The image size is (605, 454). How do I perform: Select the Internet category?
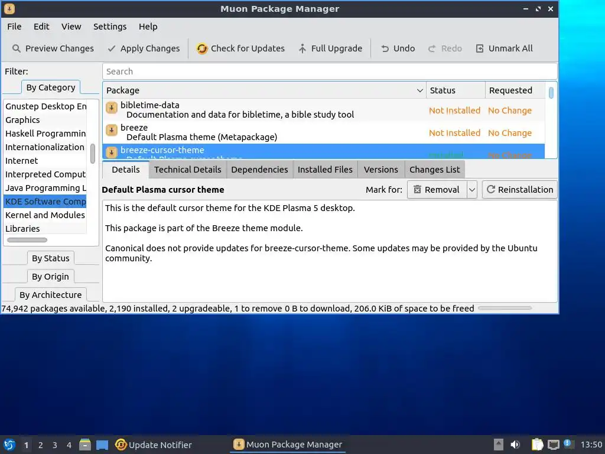45,161
